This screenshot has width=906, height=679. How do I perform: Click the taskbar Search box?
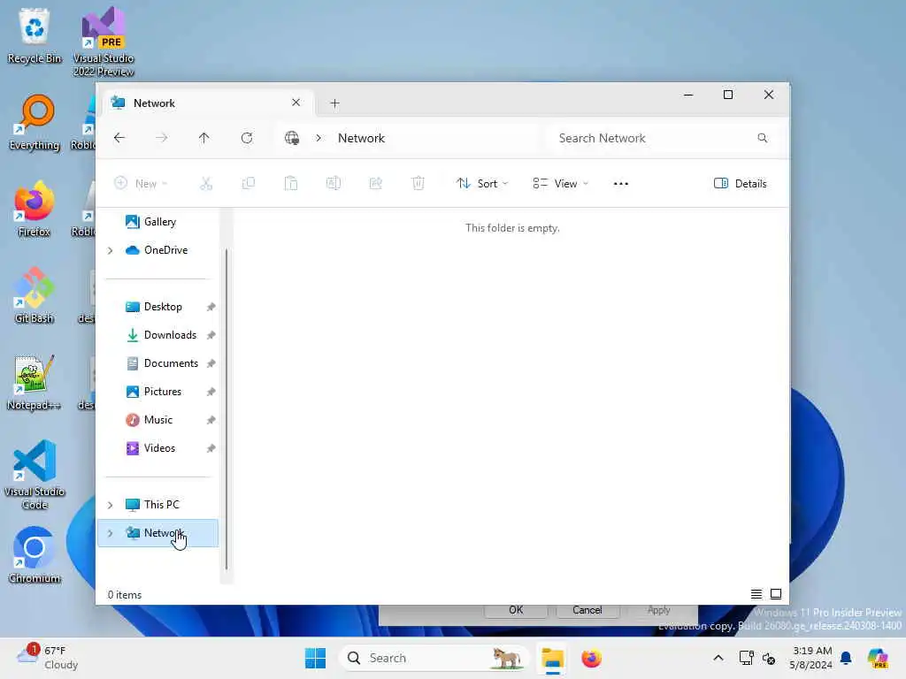click(434, 658)
